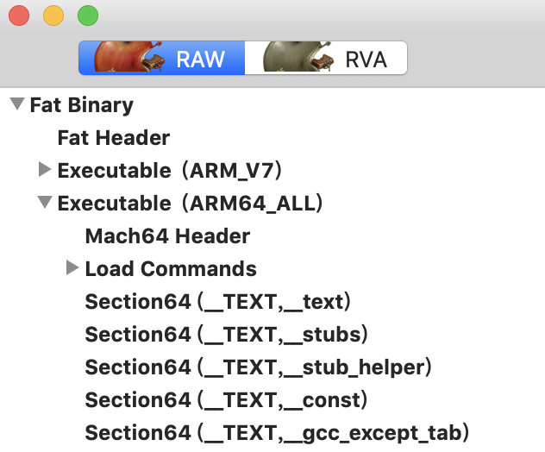
Task: Expand the Load Commands node
Action: [x=72, y=267]
